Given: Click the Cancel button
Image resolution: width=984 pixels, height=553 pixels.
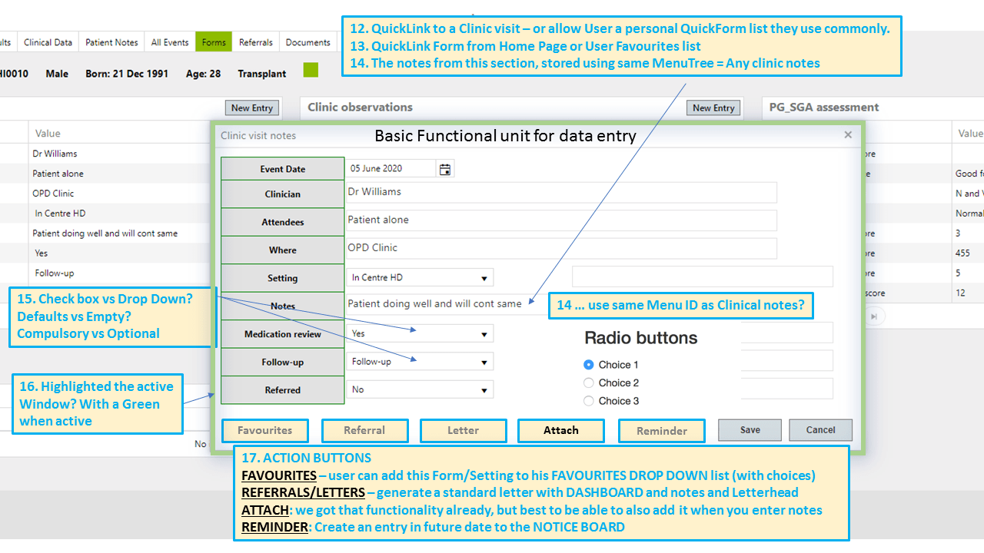Looking at the screenshot, I should click(x=820, y=430).
